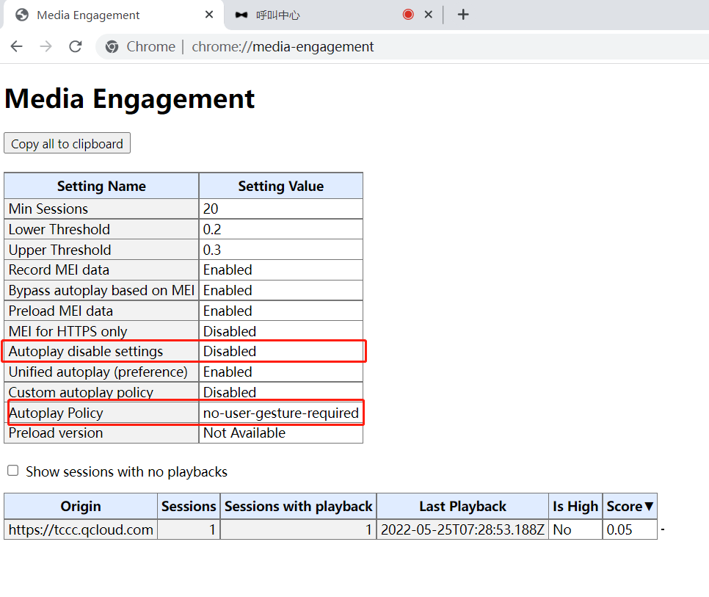
Task: Open a new tab with plus icon
Action: point(463,15)
